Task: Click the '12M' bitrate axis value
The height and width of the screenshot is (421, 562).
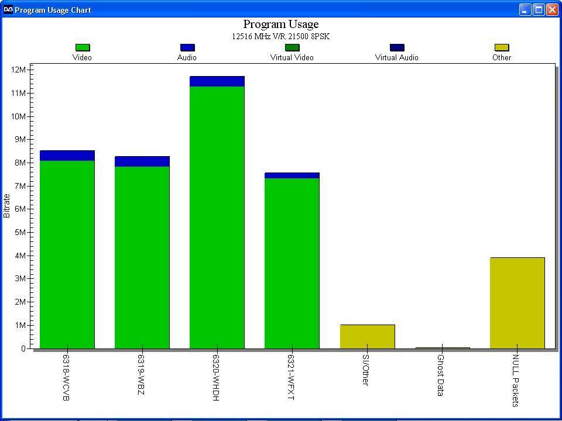Action: coord(19,70)
